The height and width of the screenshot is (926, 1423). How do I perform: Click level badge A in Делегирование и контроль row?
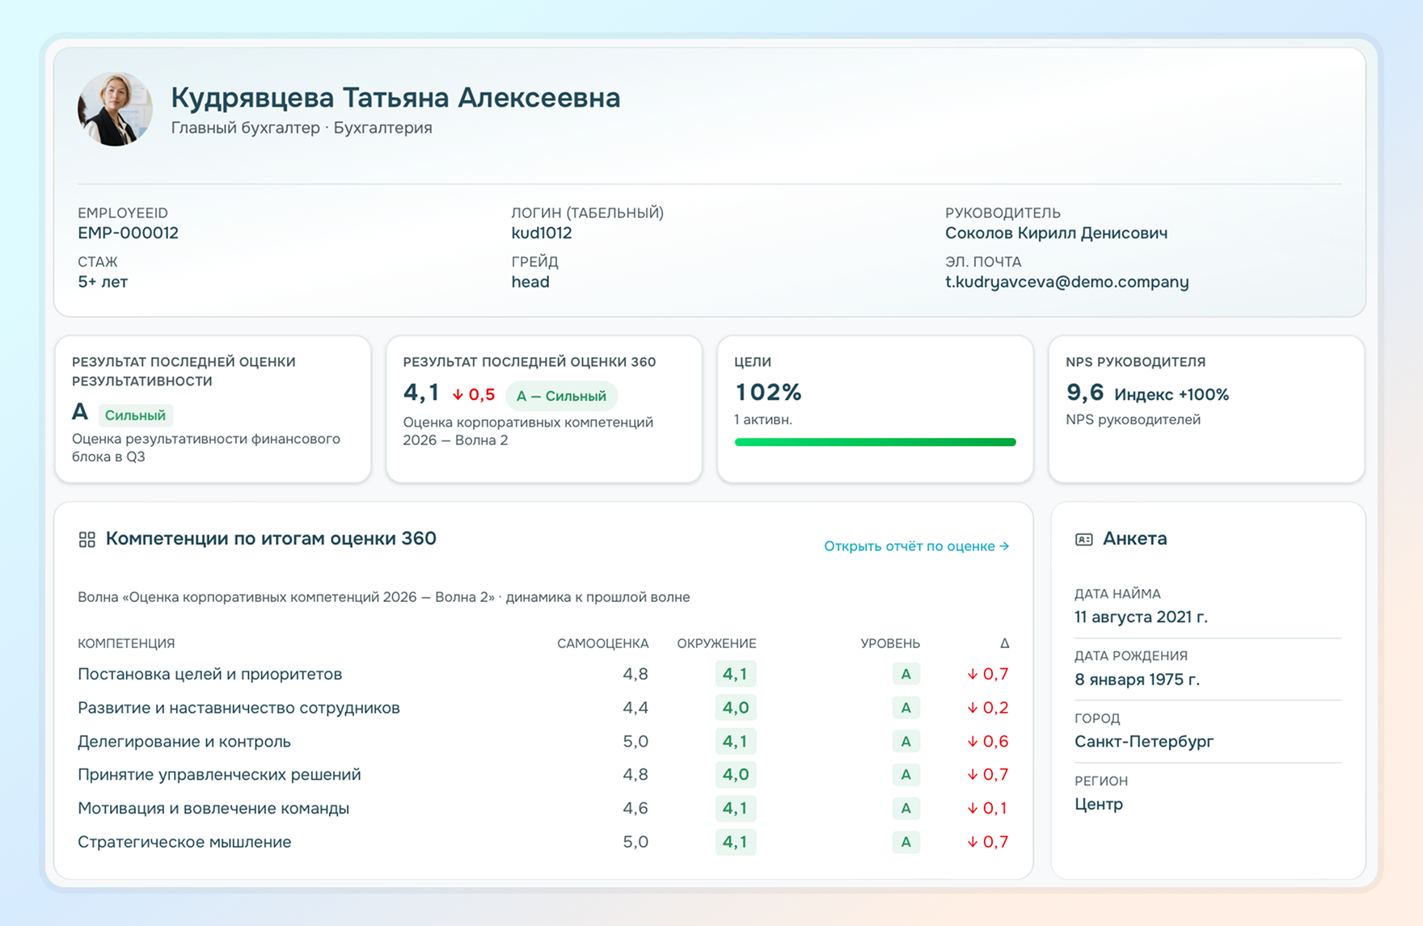point(906,741)
